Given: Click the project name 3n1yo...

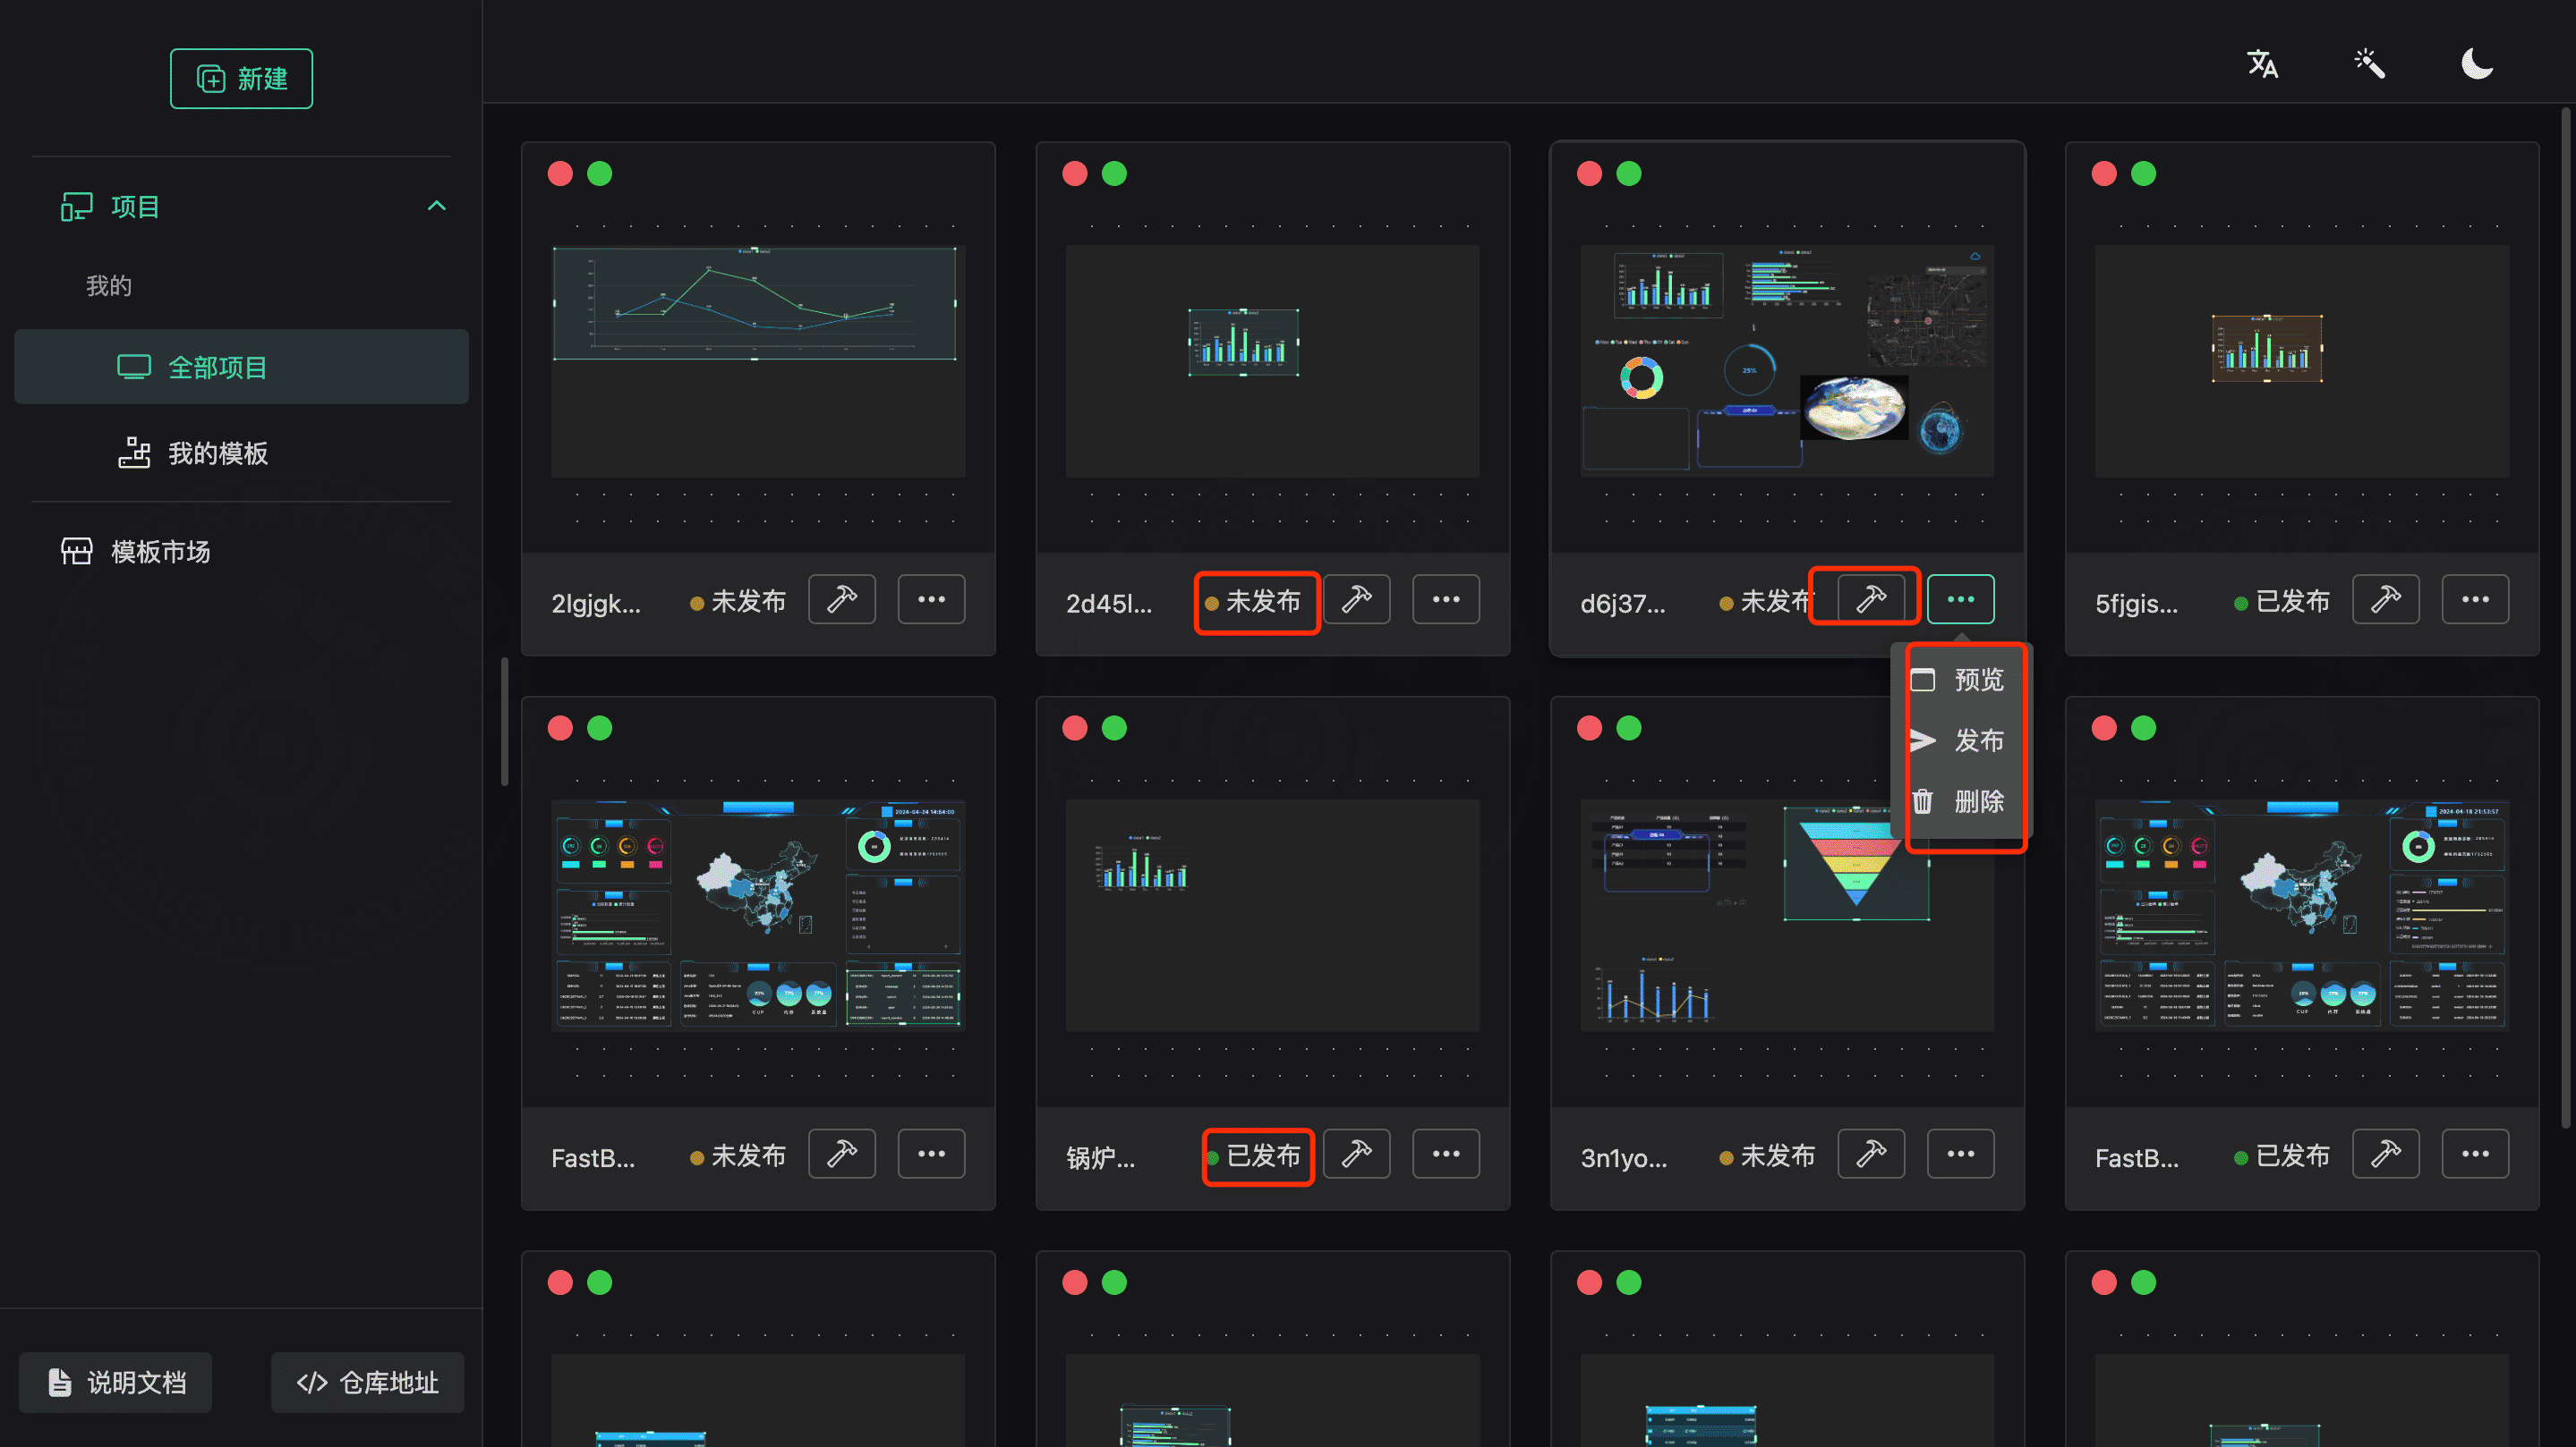Looking at the screenshot, I should pyautogui.click(x=1624, y=1158).
